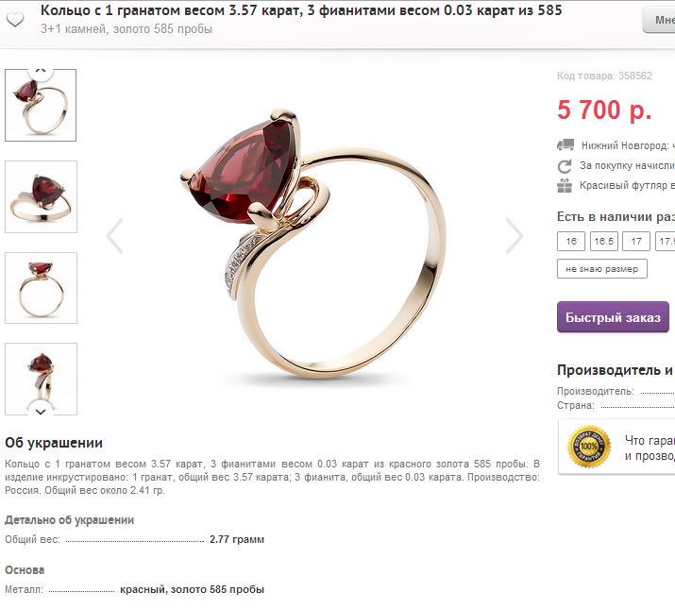Select ring size 16
This screenshot has height=609, width=675.
click(x=571, y=241)
